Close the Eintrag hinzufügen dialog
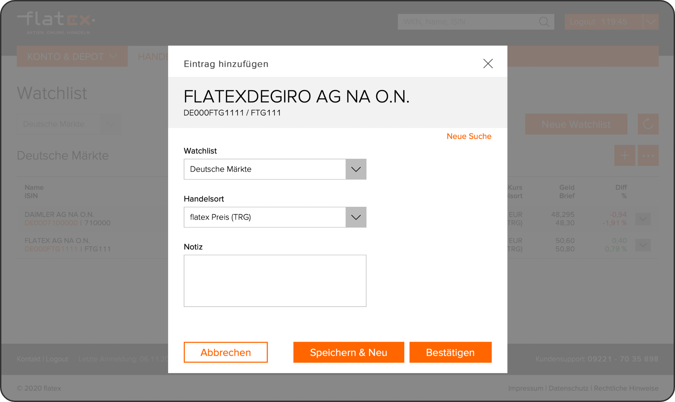This screenshot has height=402, width=675. pos(488,63)
